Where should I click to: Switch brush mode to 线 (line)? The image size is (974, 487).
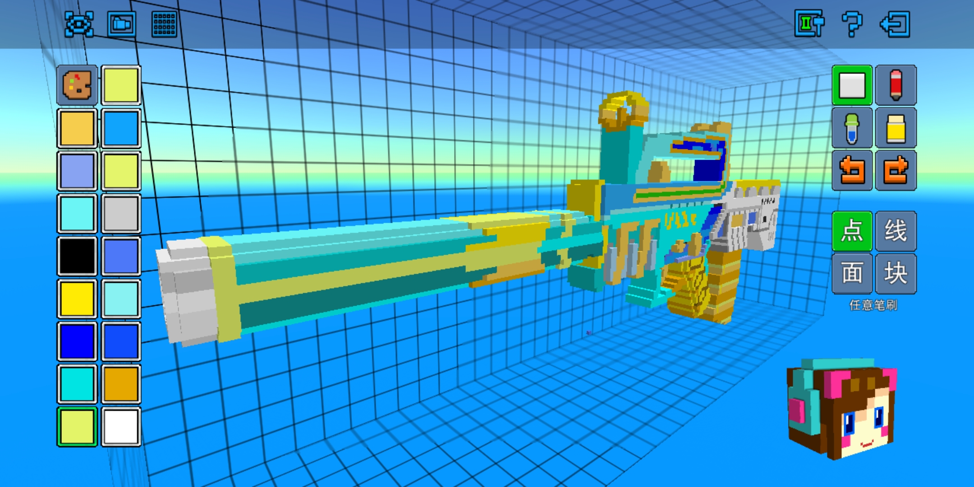tap(896, 231)
